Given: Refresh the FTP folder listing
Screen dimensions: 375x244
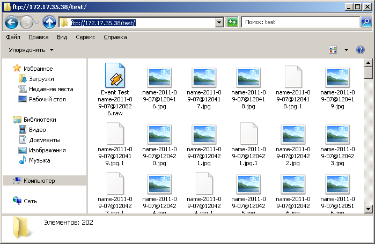Looking at the screenshot, I should pyautogui.click(x=232, y=22).
